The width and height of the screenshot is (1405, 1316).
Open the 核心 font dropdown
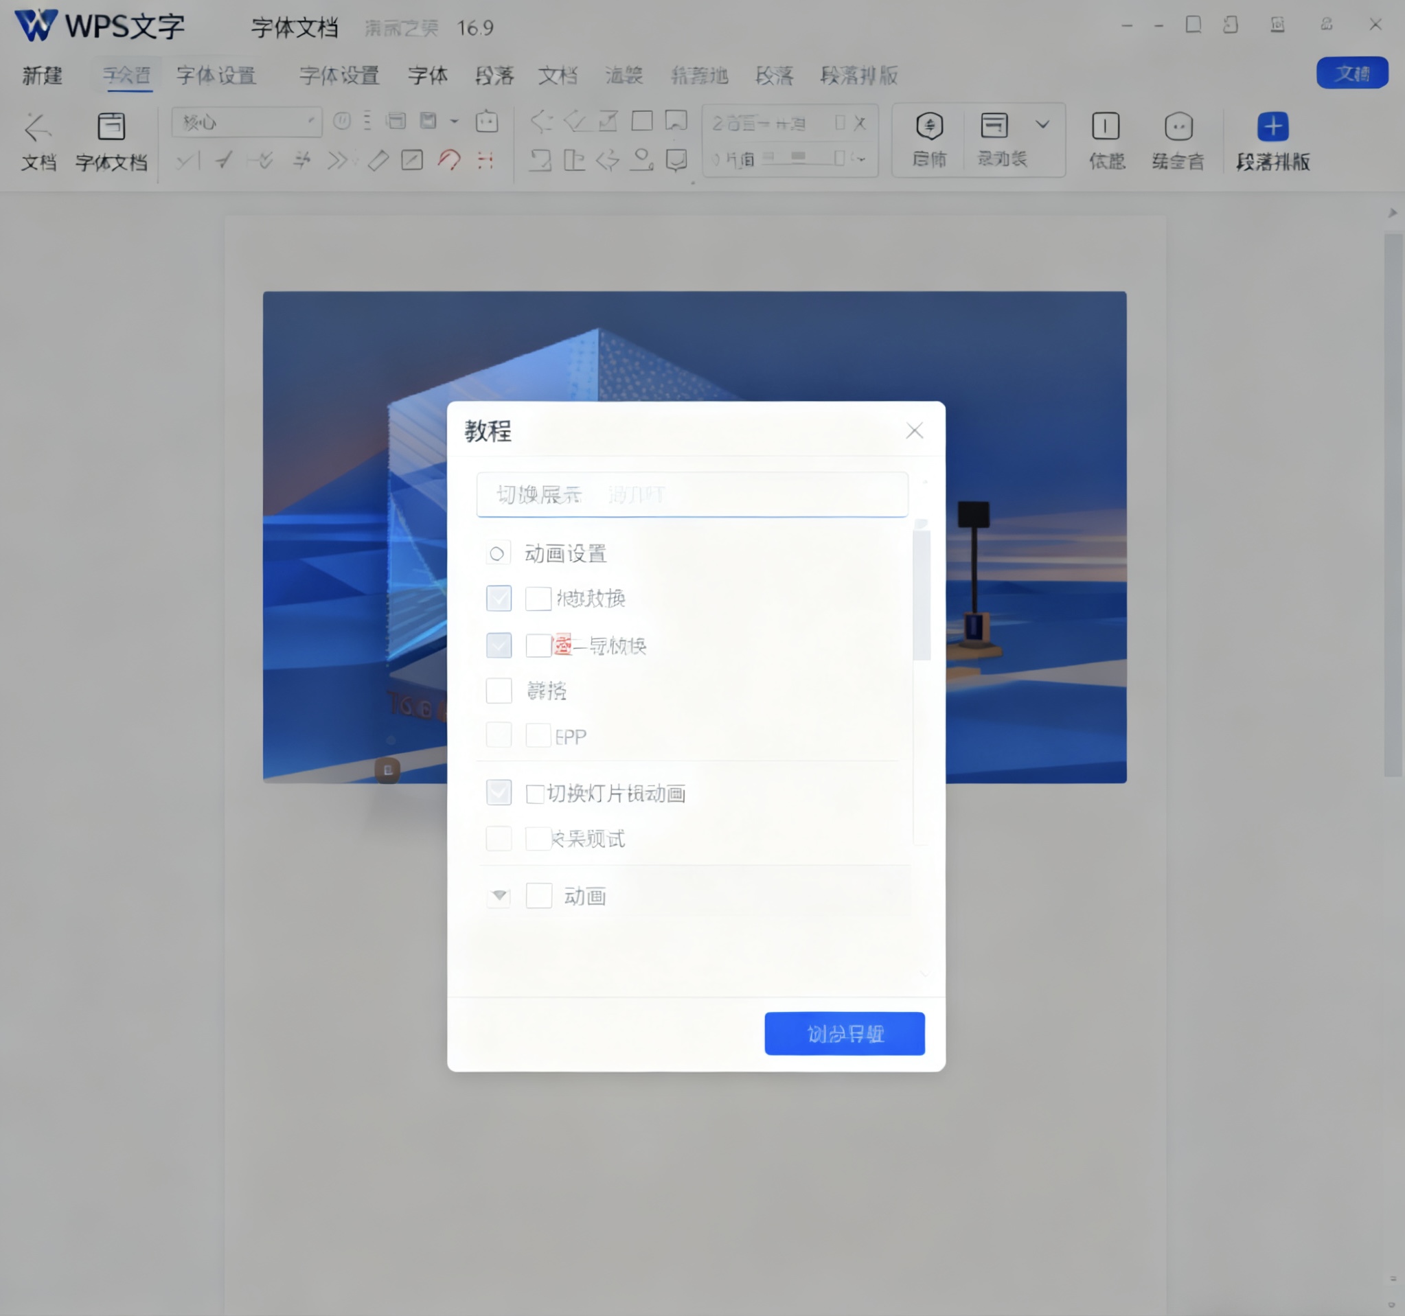(246, 123)
